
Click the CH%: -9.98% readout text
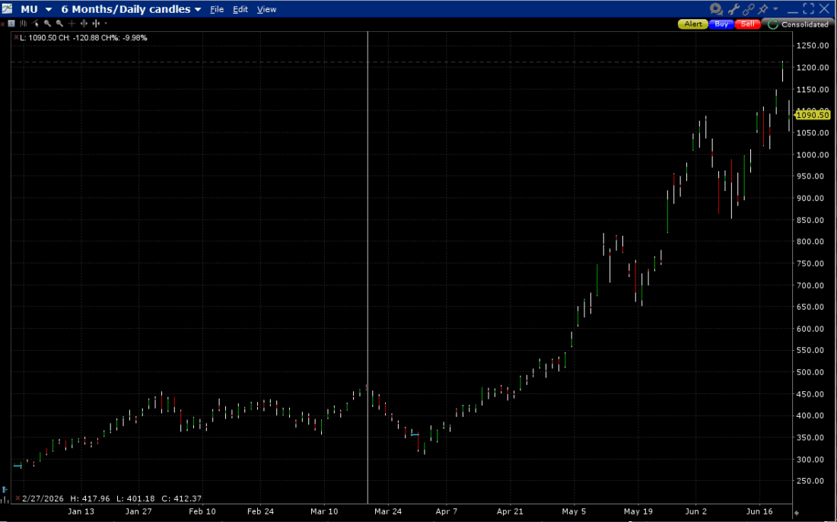tap(126, 38)
